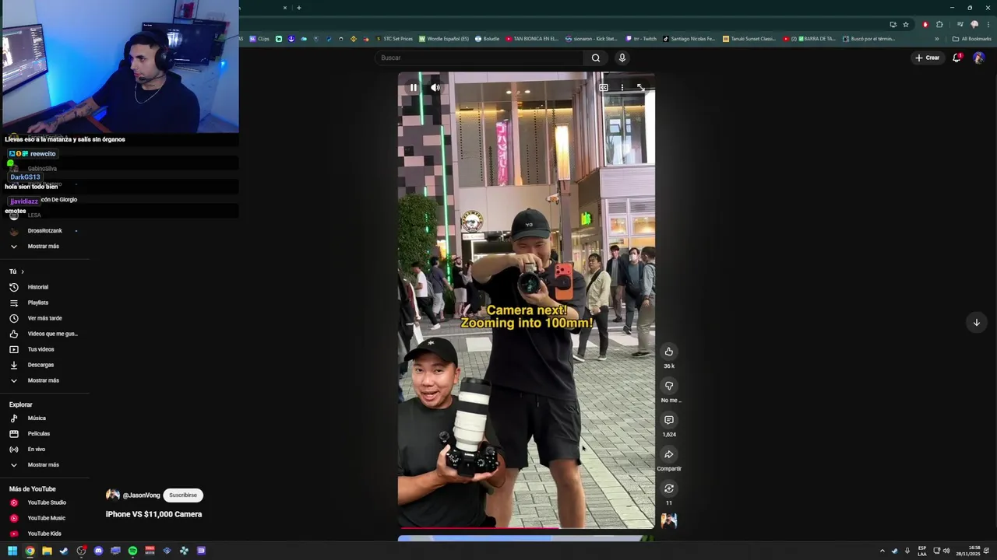Open Descargas in the sidebar
997x560 pixels.
41,365
